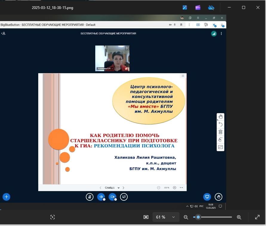Toggle screen sharing button
This screenshot has width=266, height=226.
pyautogui.click(x=124, y=197)
